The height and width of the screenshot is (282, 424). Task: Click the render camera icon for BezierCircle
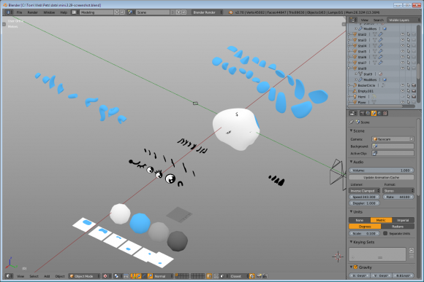[414, 85]
